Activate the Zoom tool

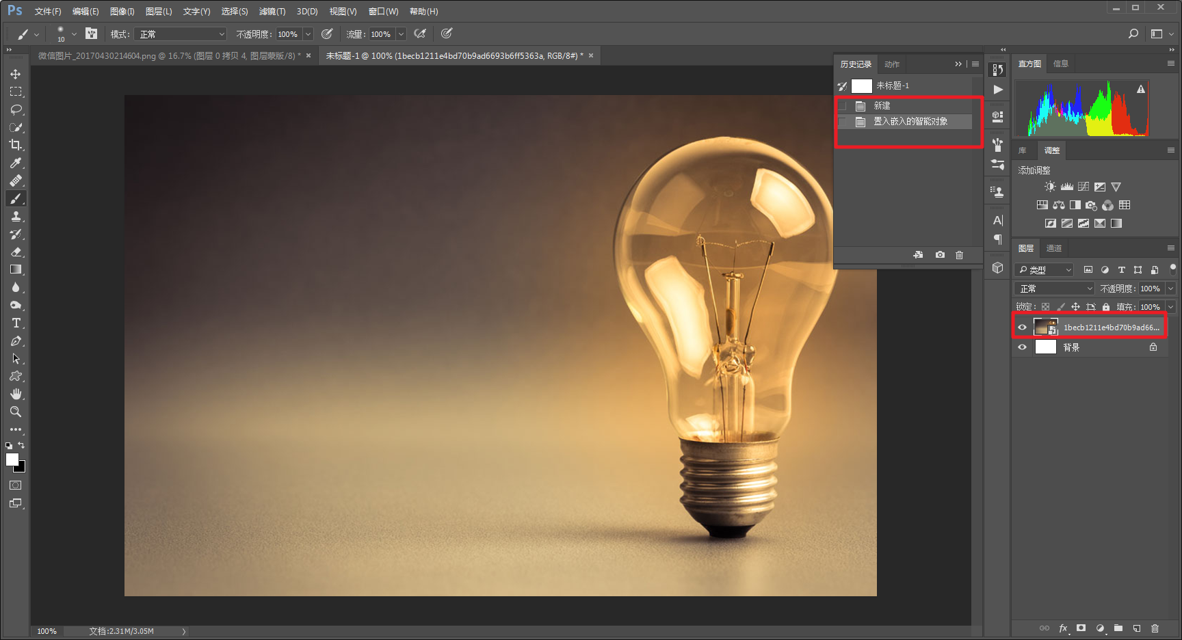coord(16,412)
